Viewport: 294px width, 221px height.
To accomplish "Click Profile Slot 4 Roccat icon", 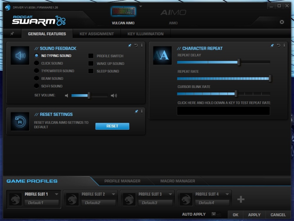I will 186,199.
